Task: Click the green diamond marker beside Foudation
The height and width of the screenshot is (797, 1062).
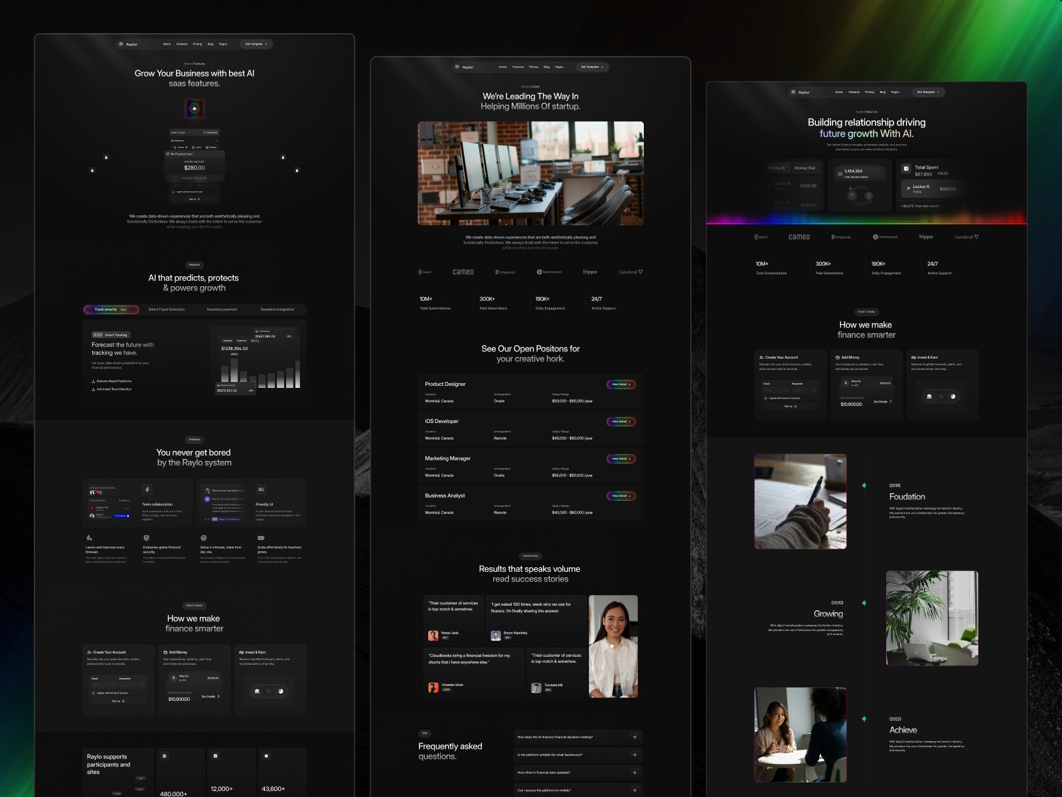Action: pos(864,486)
